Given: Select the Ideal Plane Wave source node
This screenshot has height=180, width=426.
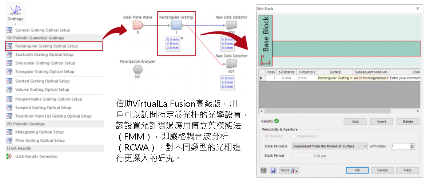Looking at the screenshot, I should (x=138, y=26).
